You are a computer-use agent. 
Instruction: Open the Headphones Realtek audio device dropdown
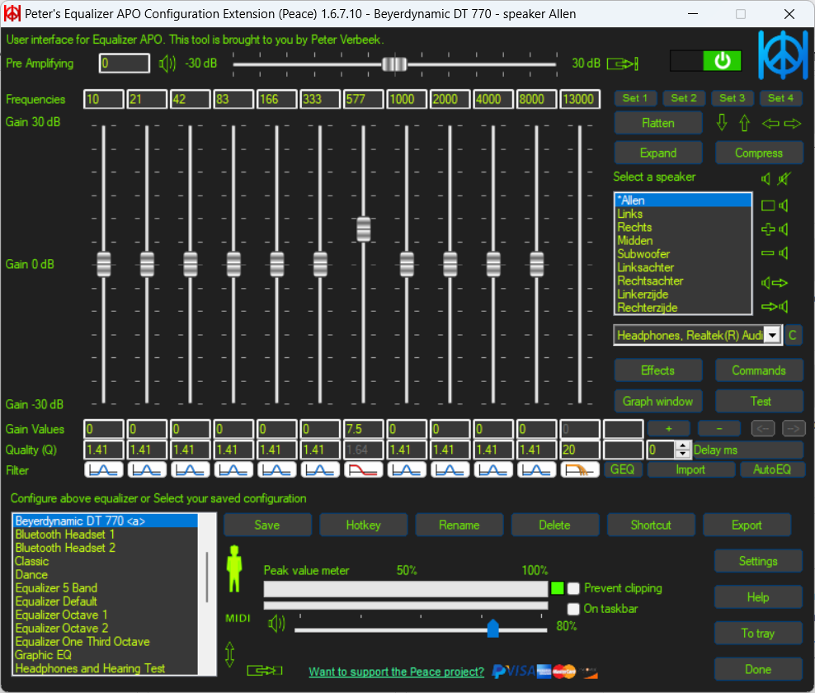771,335
